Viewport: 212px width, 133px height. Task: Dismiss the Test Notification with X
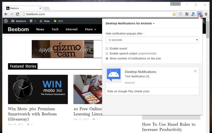(195, 71)
